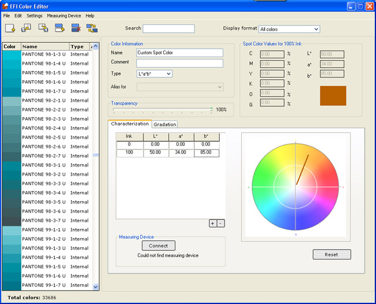The height and width of the screenshot is (304, 376).
Task: Select PANTONE 99-1-4 U row
Action: [x=47, y=258]
